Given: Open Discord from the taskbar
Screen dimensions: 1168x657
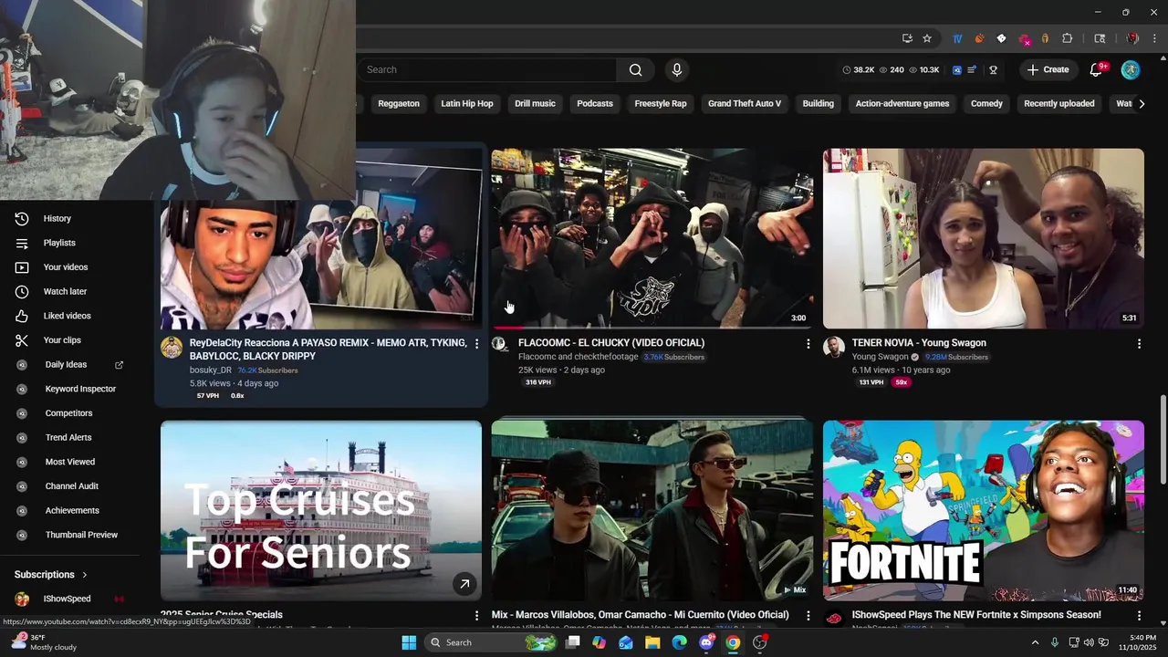Looking at the screenshot, I should (x=706, y=642).
